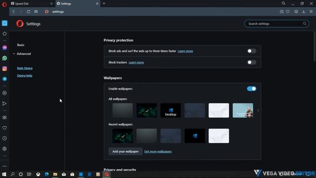Open Mail app from the taskbar

point(64,175)
